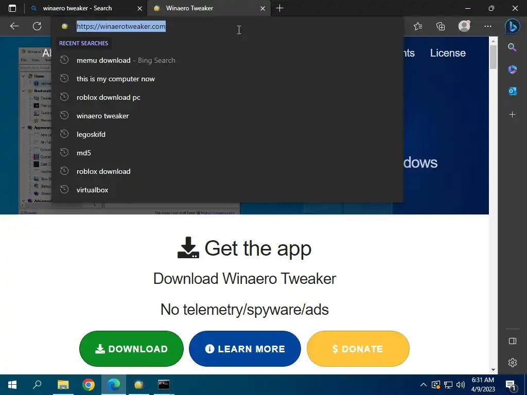Open Edge Settings and more ellipsis menu
527x395 pixels.
[488, 26]
